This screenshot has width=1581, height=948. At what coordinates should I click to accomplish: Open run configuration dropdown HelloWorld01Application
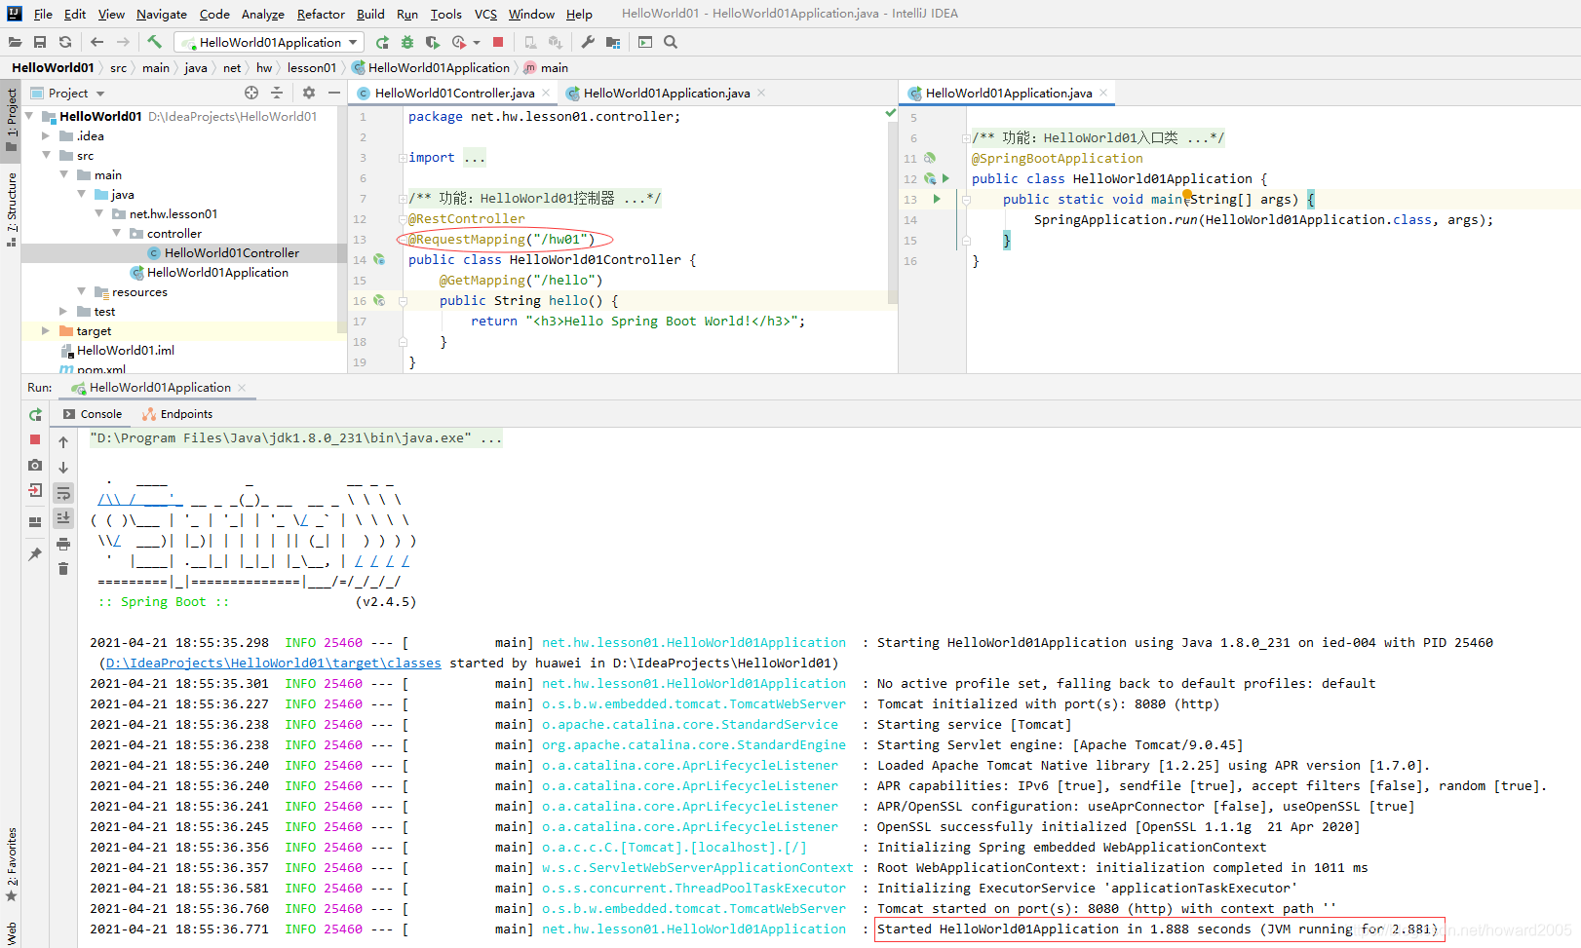(x=269, y=42)
